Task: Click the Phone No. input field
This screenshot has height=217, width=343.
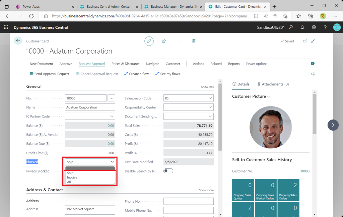Action: coord(188,201)
